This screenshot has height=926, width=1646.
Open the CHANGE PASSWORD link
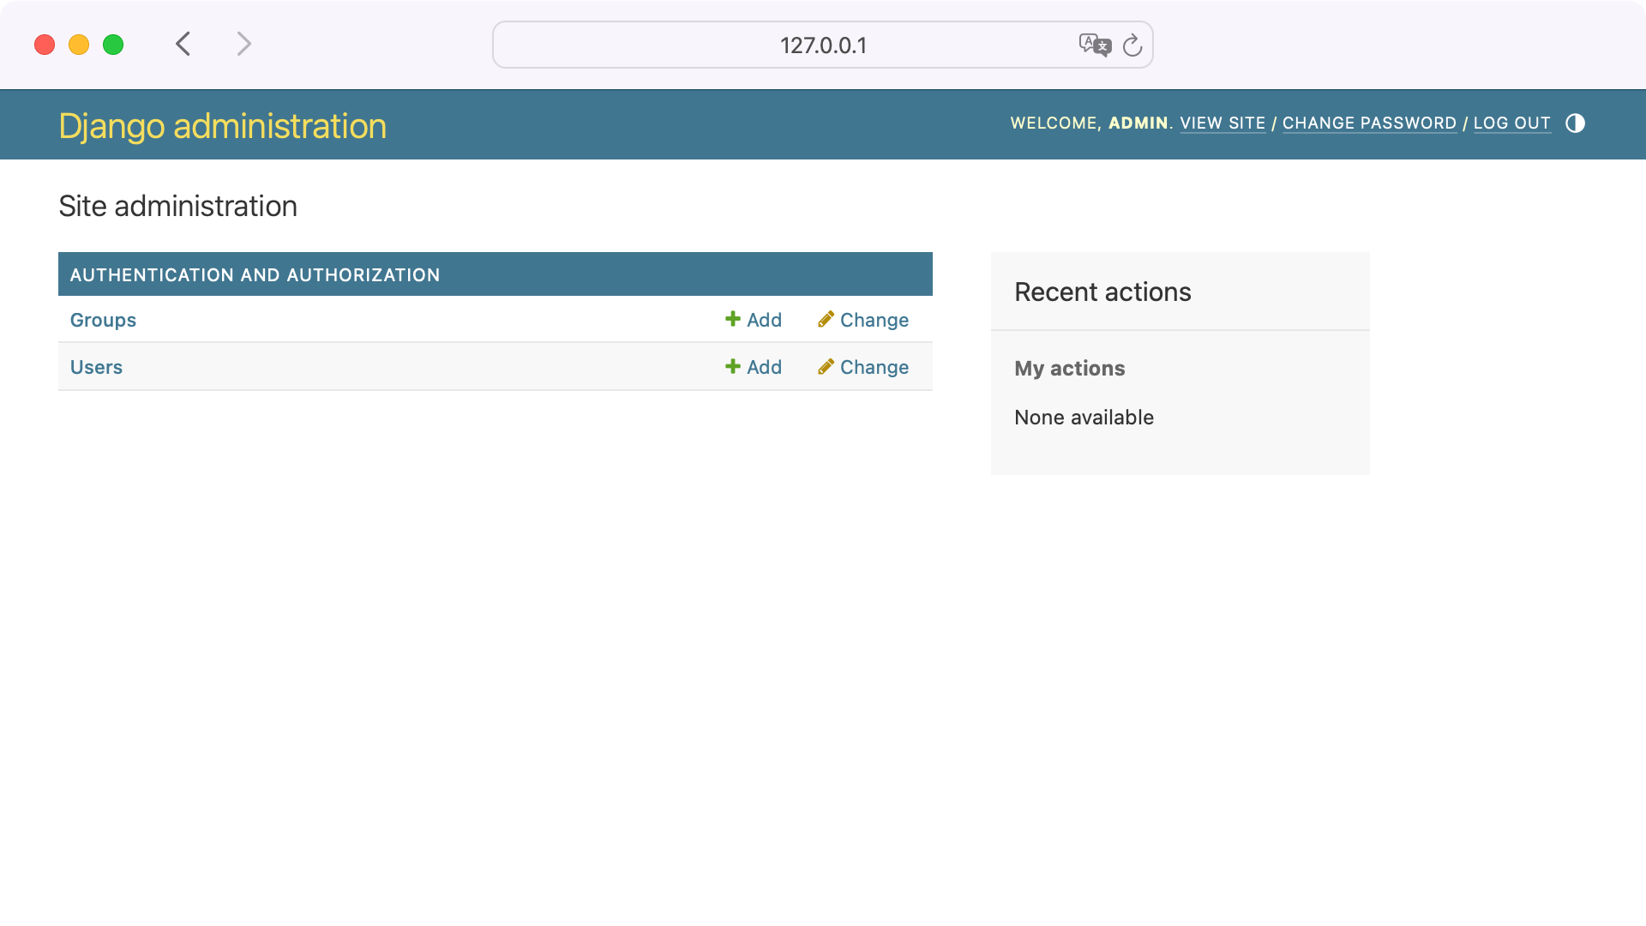pos(1369,123)
